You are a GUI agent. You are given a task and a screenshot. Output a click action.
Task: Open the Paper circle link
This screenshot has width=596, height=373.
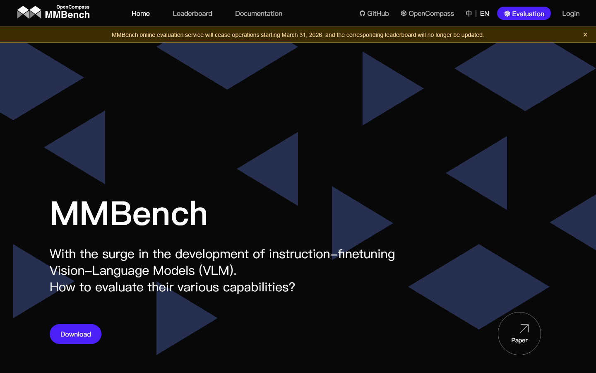click(519, 334)
